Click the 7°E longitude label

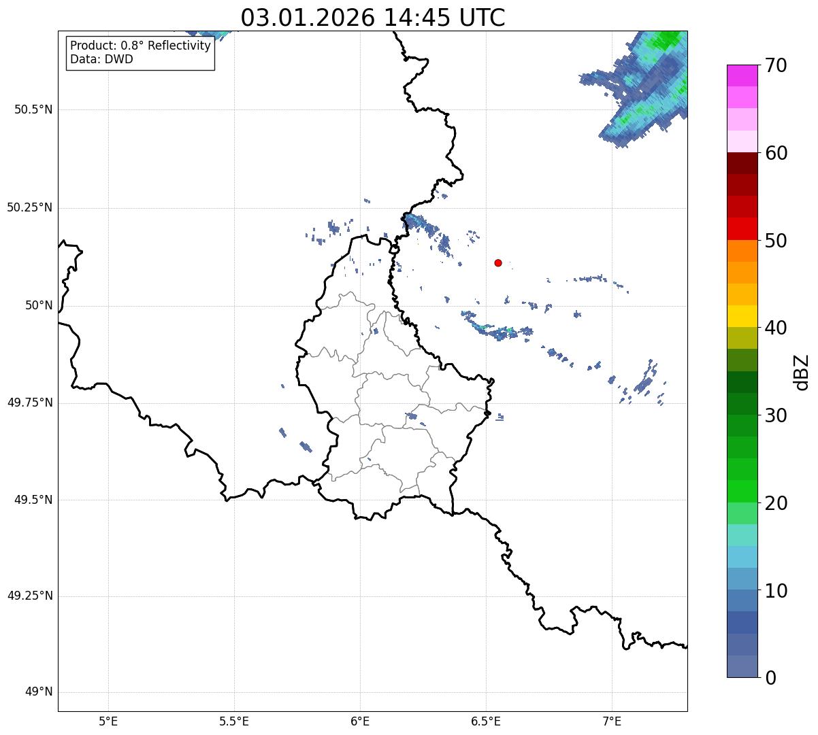612,721
